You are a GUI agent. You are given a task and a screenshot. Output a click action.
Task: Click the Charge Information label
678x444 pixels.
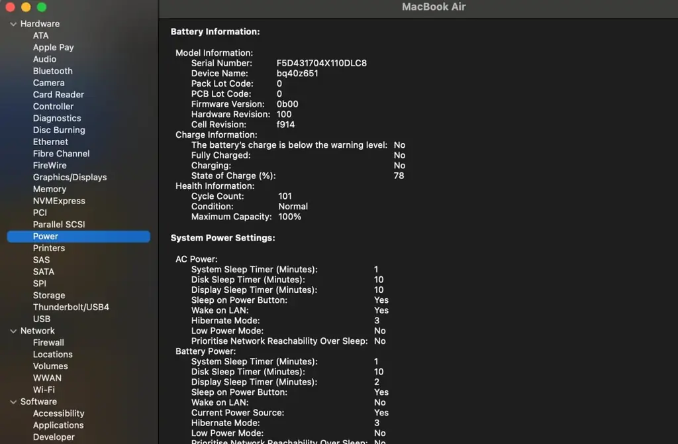216,135
